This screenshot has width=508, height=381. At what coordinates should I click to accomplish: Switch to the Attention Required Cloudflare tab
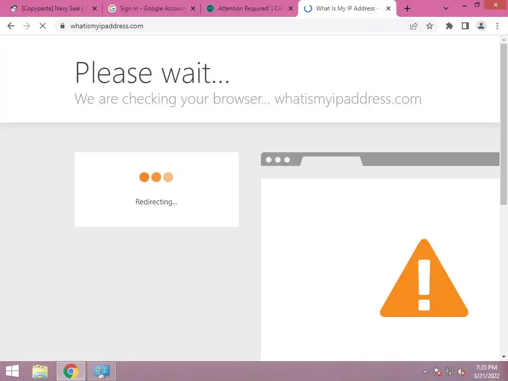(x=249, y=9)
